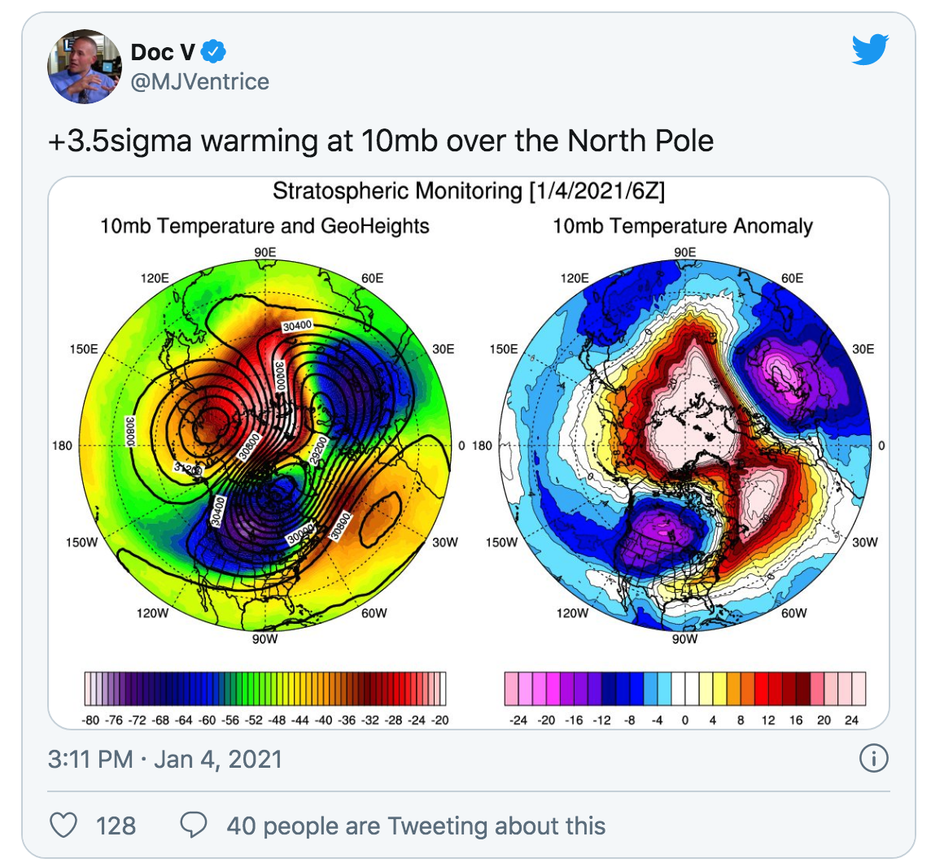The height and width of the screenshot is (867, 931).
Task: Open Doc V's profile picture
Action: 85,66
